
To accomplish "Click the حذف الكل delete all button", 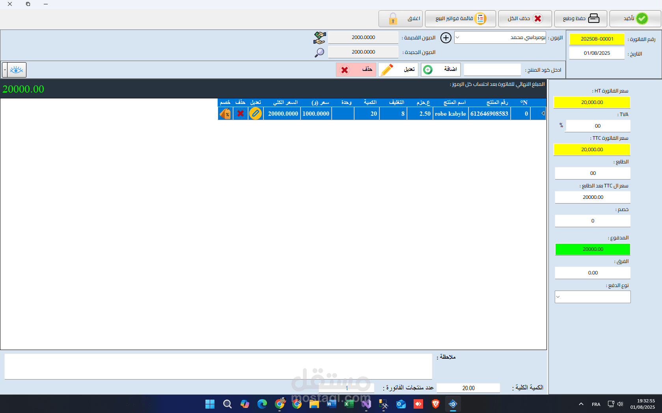I will (524, 19).
